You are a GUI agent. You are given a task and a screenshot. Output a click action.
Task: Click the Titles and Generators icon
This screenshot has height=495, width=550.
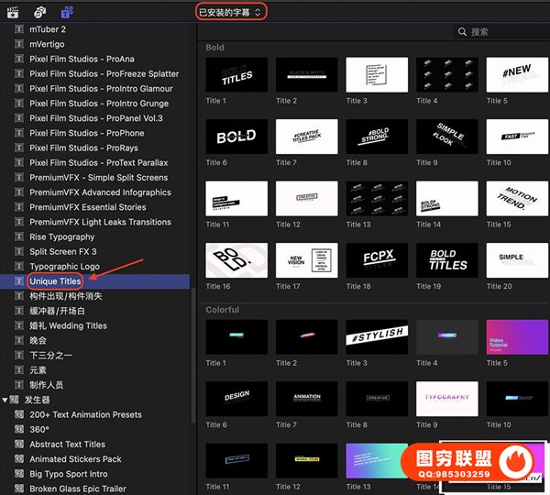(x=67, y=12)
